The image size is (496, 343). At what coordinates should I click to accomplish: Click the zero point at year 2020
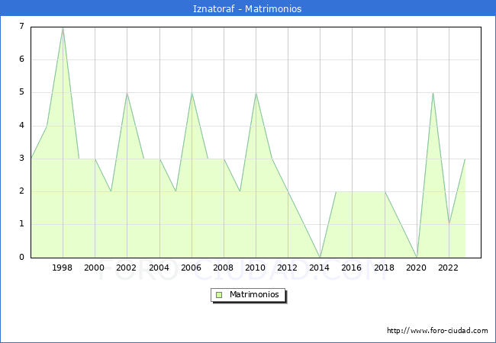click(x=417, y=257)
